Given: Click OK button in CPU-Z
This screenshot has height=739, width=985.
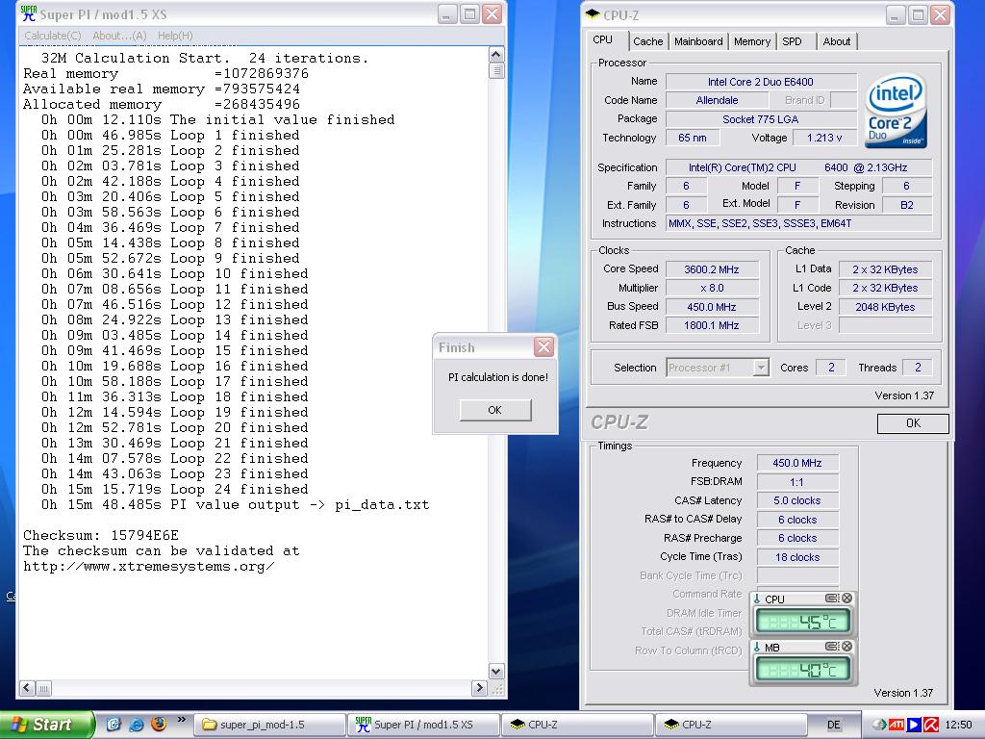Looking at the screenshot, I should (913, 423).
